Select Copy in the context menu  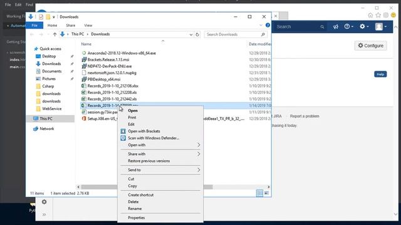132,186
